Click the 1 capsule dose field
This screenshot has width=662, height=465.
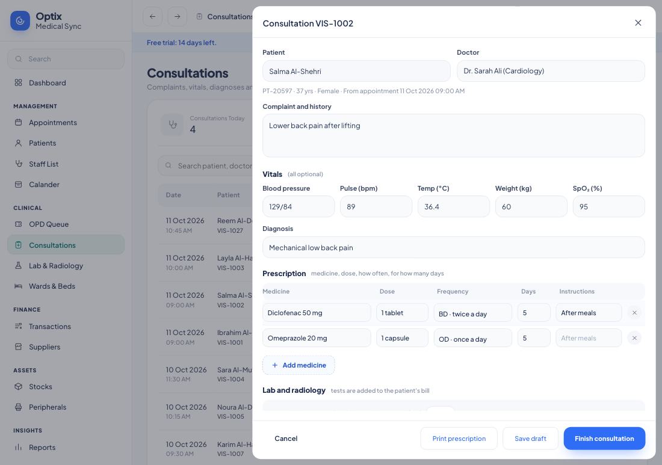click(x=403, y=338)
